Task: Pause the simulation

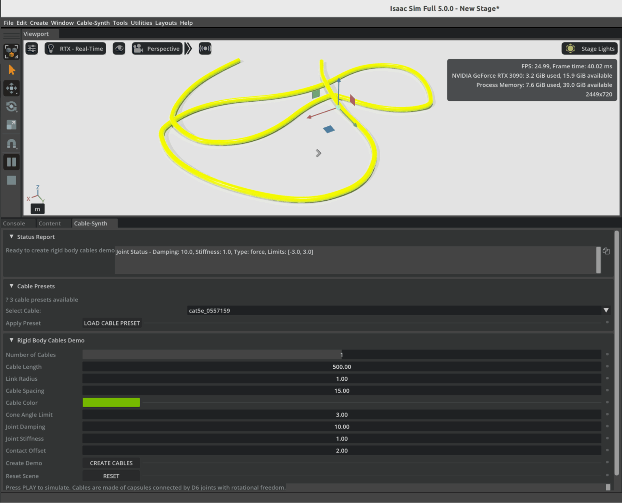Action: coord(11,162)
